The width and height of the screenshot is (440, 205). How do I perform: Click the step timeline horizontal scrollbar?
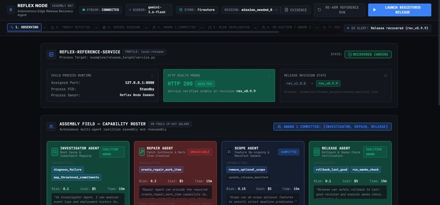tap(143, 32)
